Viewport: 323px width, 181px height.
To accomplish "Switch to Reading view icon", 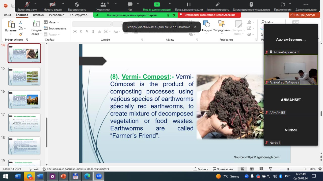I will (x=261, y=169).
